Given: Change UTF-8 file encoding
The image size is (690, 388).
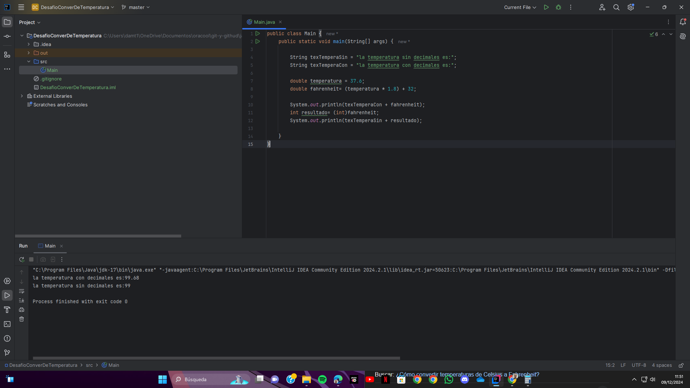Looking at the screenshot, I should (x=639, y=365).
